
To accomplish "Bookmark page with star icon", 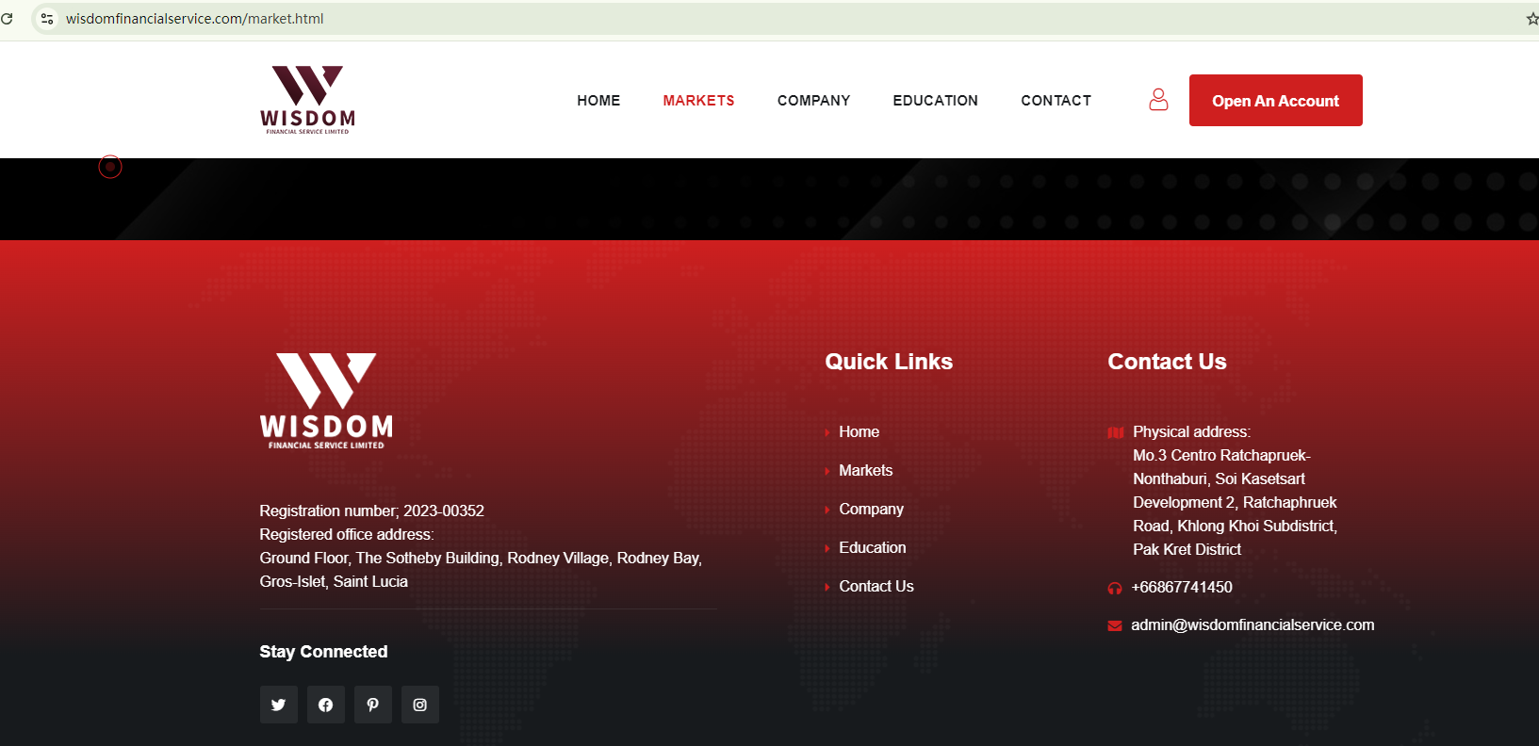I will point(1531,19).
